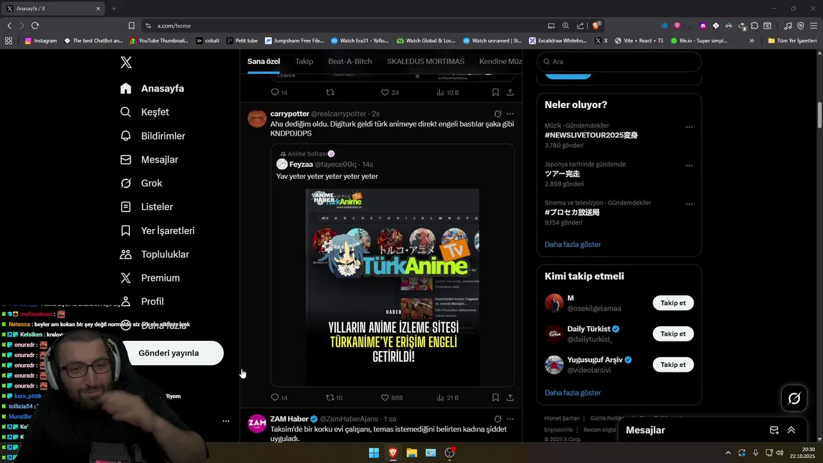Viewport: 823px width, 463px height.
Task: Click the Yer İşaretleri bookmark icon
Action: tap(126, 230)
